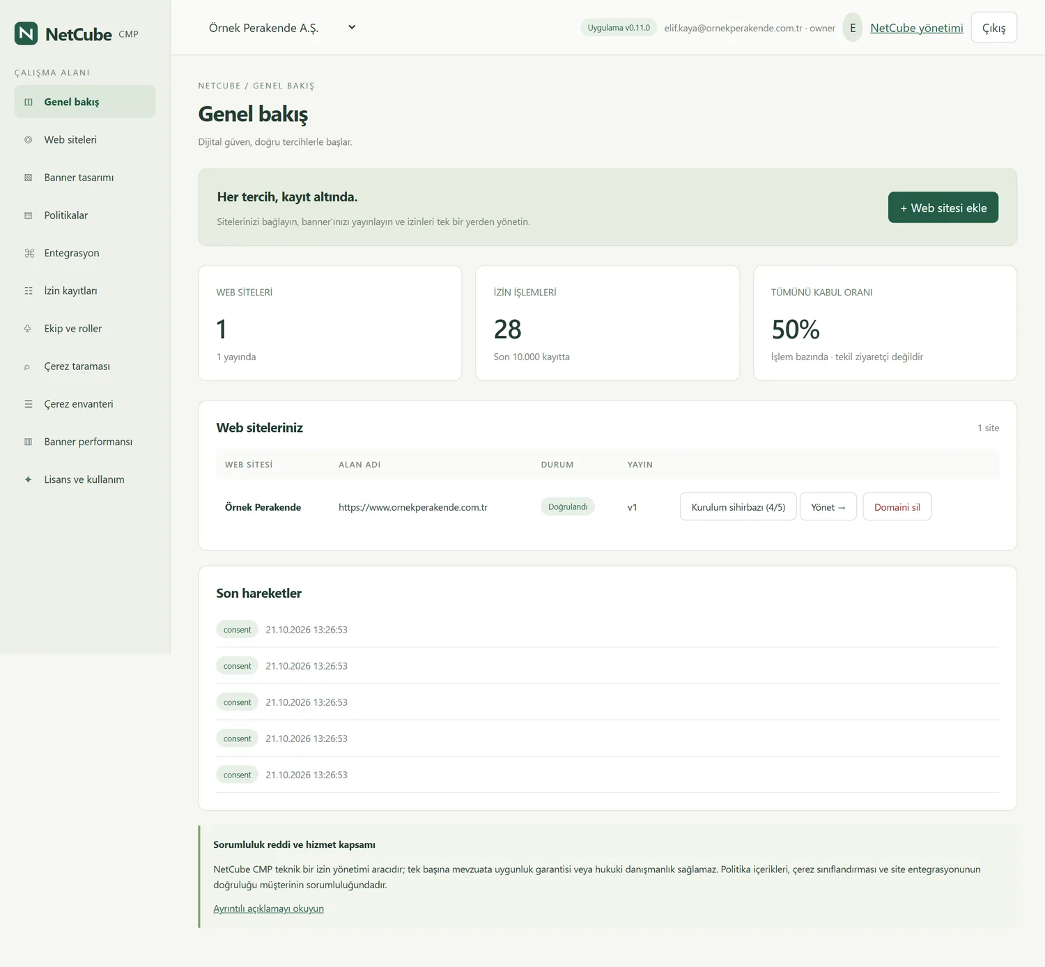Click the Örnek Perakende site name cell
The height and width of the screenshot is (967, 1045).
263,507
